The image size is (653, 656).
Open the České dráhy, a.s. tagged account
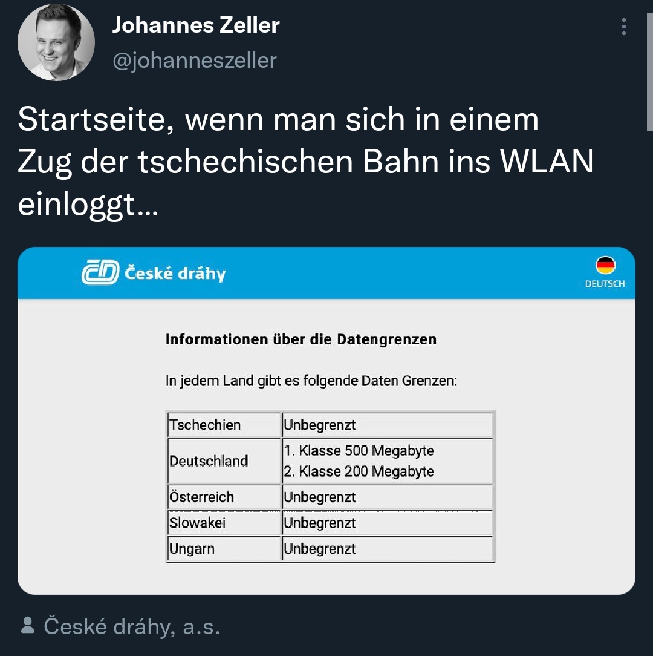(x=132, y=627)
